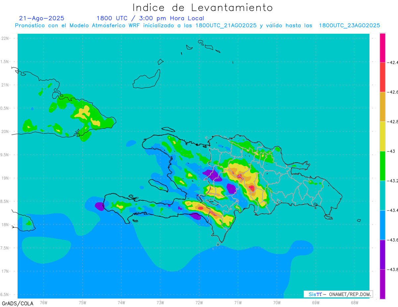Click the '20N' latitude axis label
The height and width of the screenshot is (307, 398).
tap(5, 131)
